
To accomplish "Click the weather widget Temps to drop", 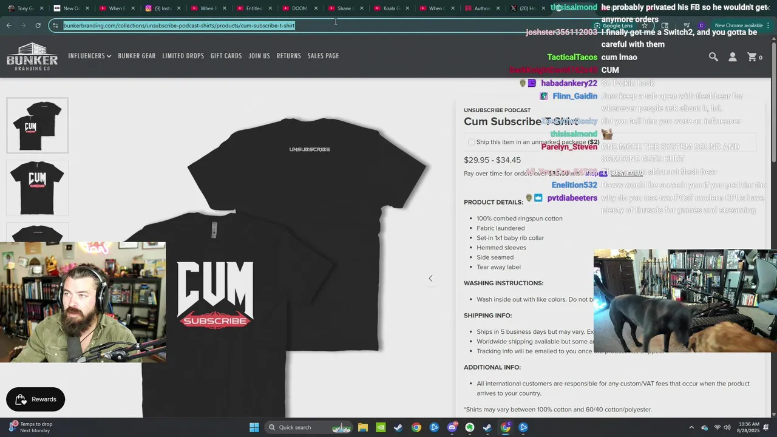I will (x=30, y=427).
